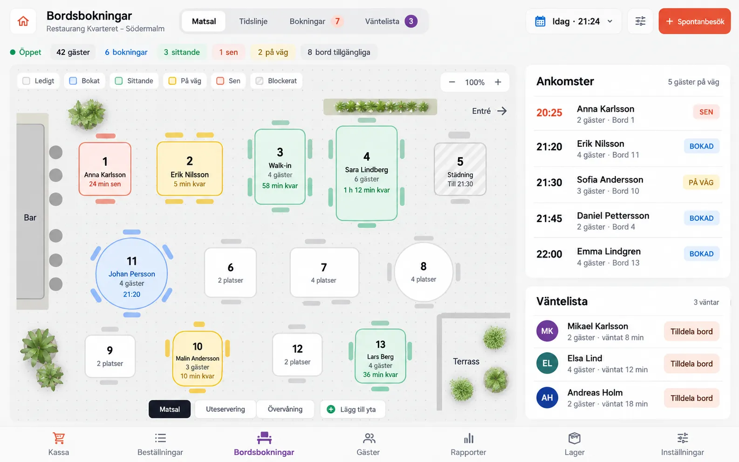Toggle the Bokat legend checkbox
The height and width of the screenshot is (462, 739).
click(x=73, y=81)
